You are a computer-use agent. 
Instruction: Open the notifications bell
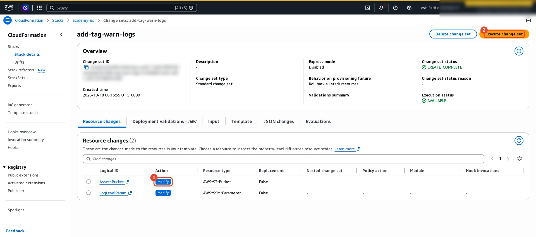coord(381,8)
